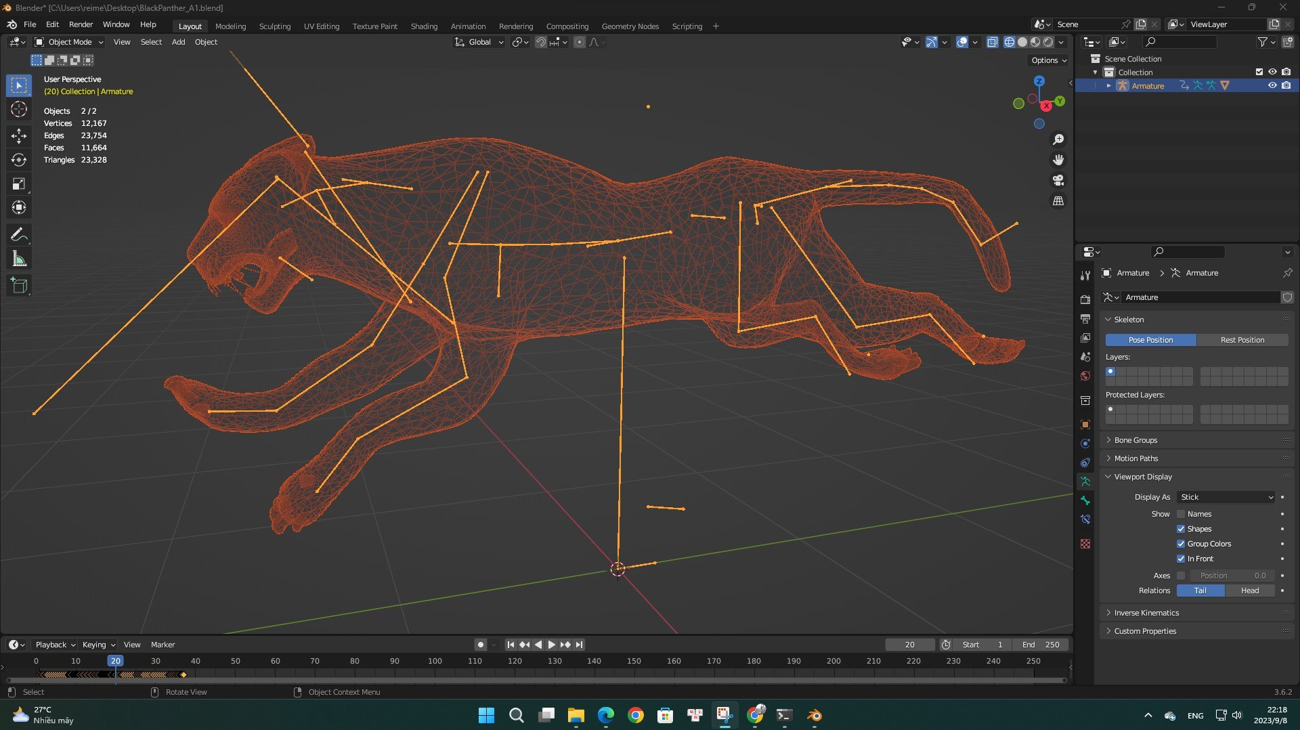Open the Bone Constraints properties tab

click(x=1085, y=519)
